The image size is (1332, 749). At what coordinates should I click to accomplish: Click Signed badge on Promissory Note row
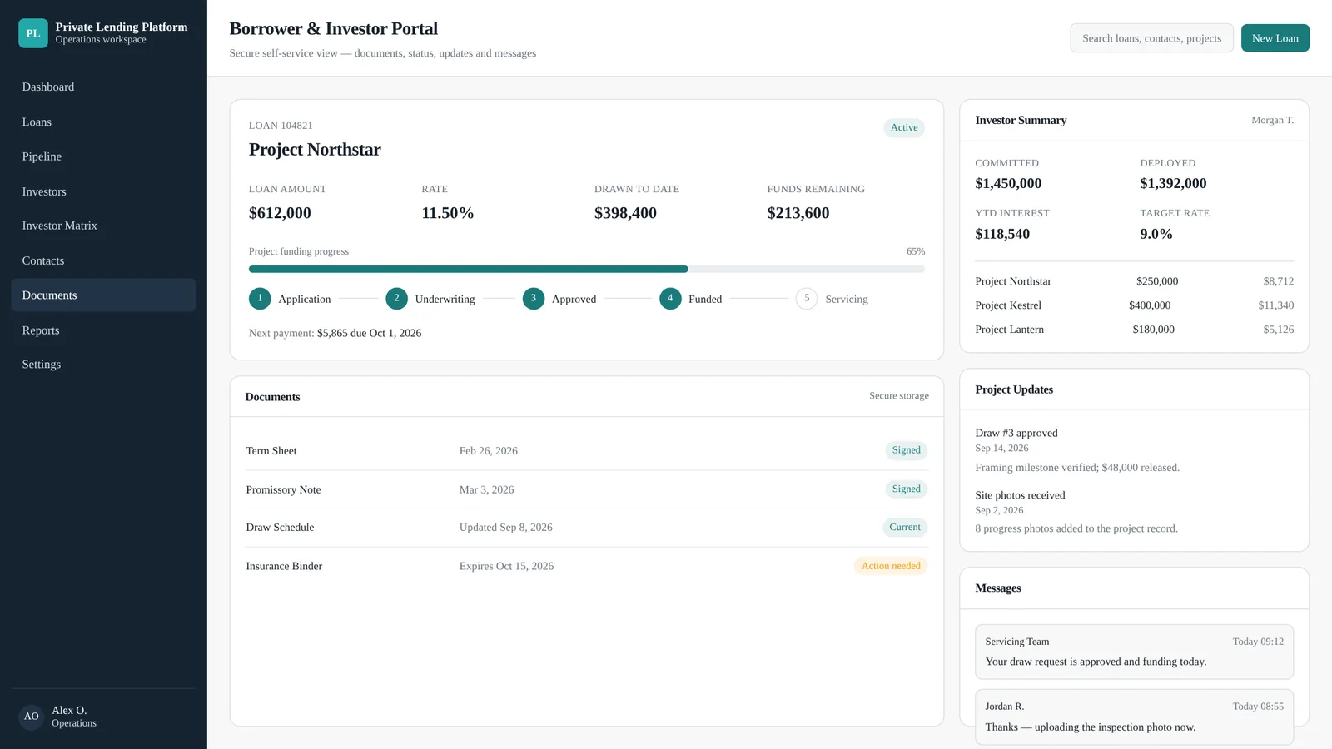[906, 489]
